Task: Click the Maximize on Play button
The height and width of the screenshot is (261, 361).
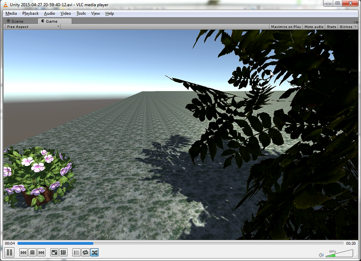Action: (286, 26)
